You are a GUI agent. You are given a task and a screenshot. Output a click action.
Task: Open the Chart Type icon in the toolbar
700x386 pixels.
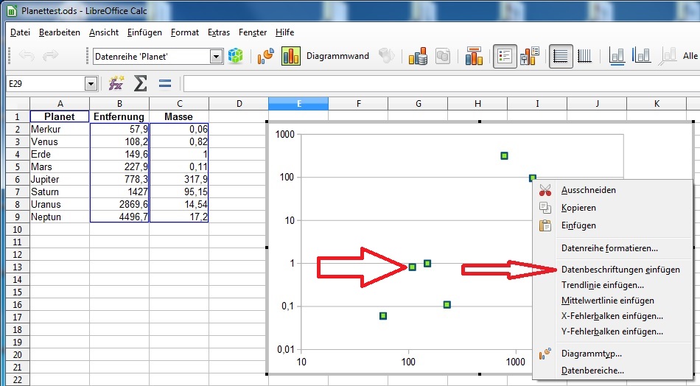point(265,56)
